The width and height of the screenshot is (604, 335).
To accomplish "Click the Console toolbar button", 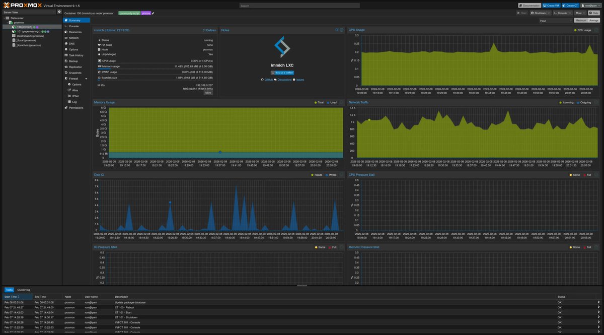I will click(561, 13).
